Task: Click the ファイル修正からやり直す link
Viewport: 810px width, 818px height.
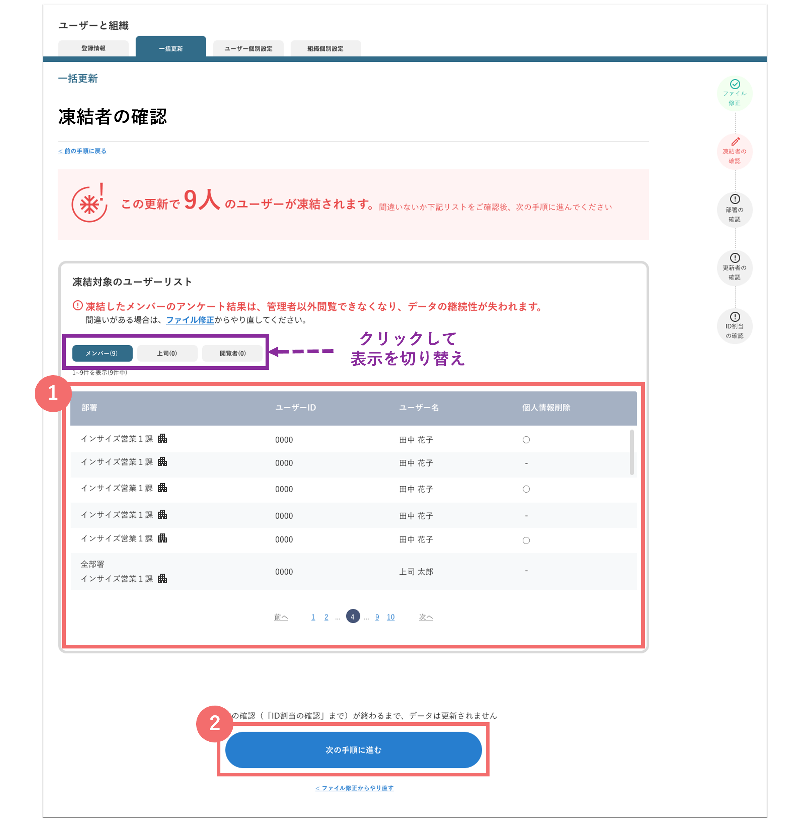Action: click(355, 788)
